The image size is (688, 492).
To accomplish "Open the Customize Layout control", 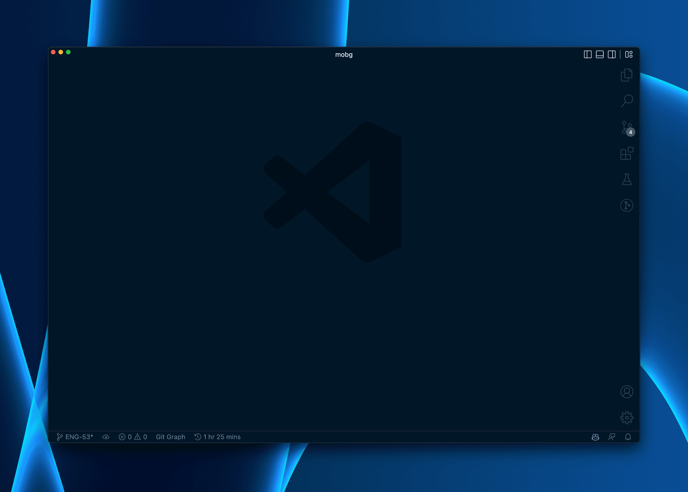I will coord(628,54).
